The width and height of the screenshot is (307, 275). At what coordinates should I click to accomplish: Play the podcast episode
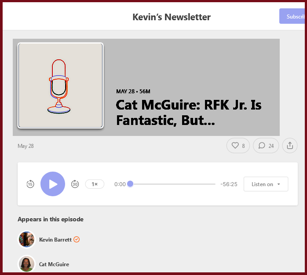(53, 184)
